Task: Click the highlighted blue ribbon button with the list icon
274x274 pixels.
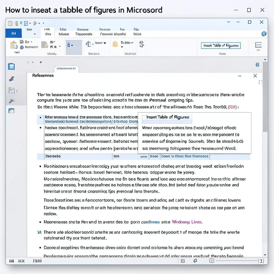Action: 74,47
